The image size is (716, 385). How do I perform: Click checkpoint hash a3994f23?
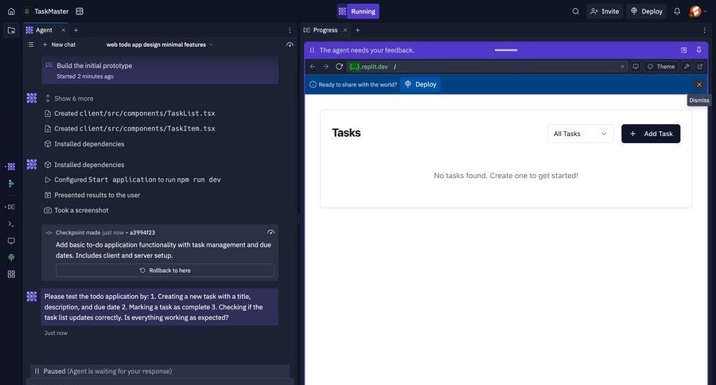coord(142,232)
